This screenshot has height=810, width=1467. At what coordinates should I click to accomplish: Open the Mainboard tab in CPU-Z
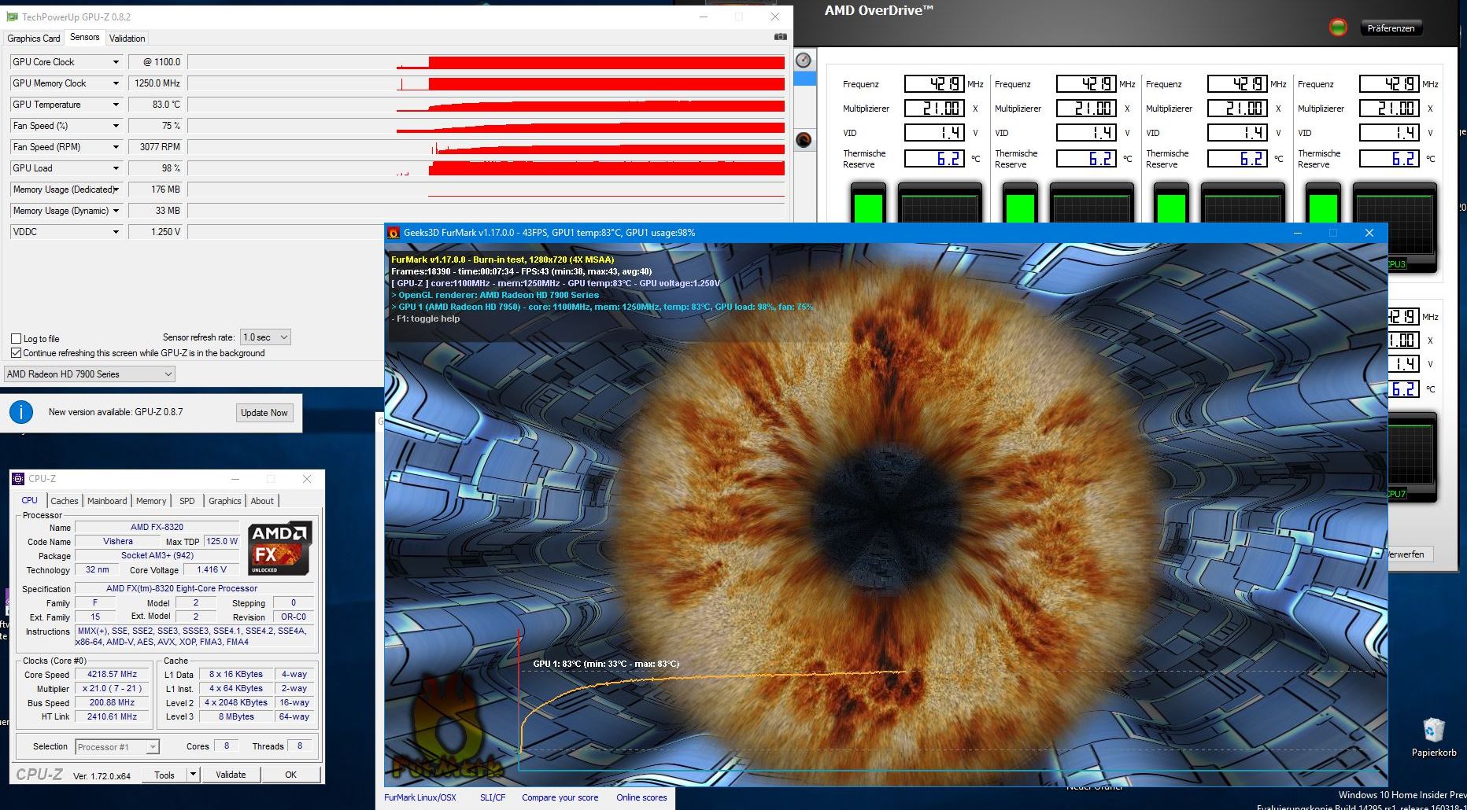[x=107, y=501]
